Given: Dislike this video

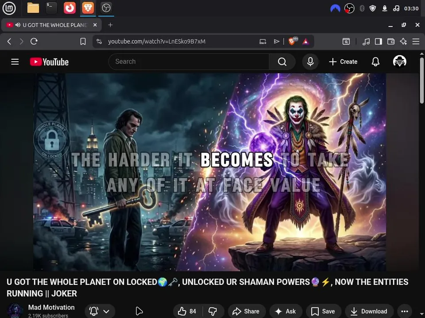Looking at the screenshot, I should (x=213, y=311).
